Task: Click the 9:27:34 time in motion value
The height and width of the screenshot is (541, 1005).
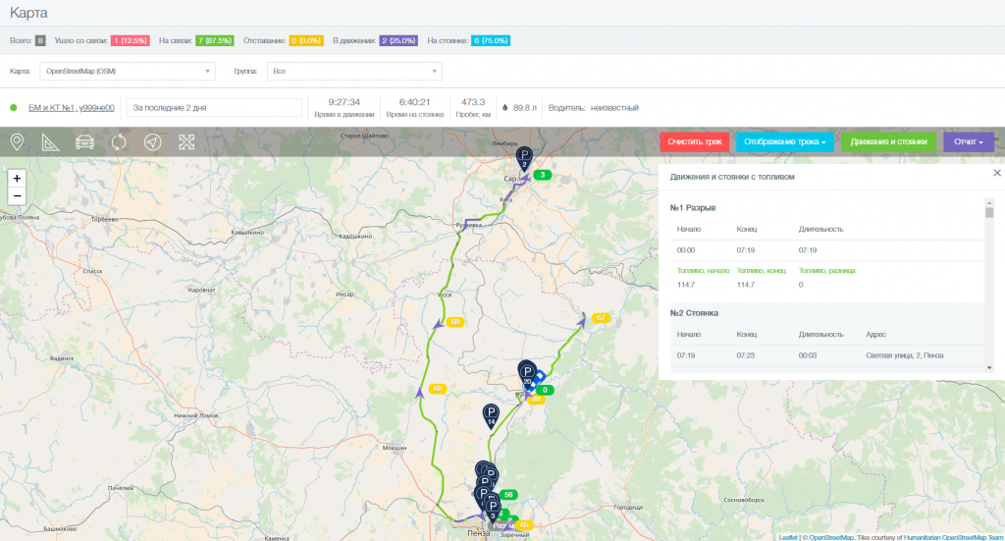Action: click(x=344, y=102)
